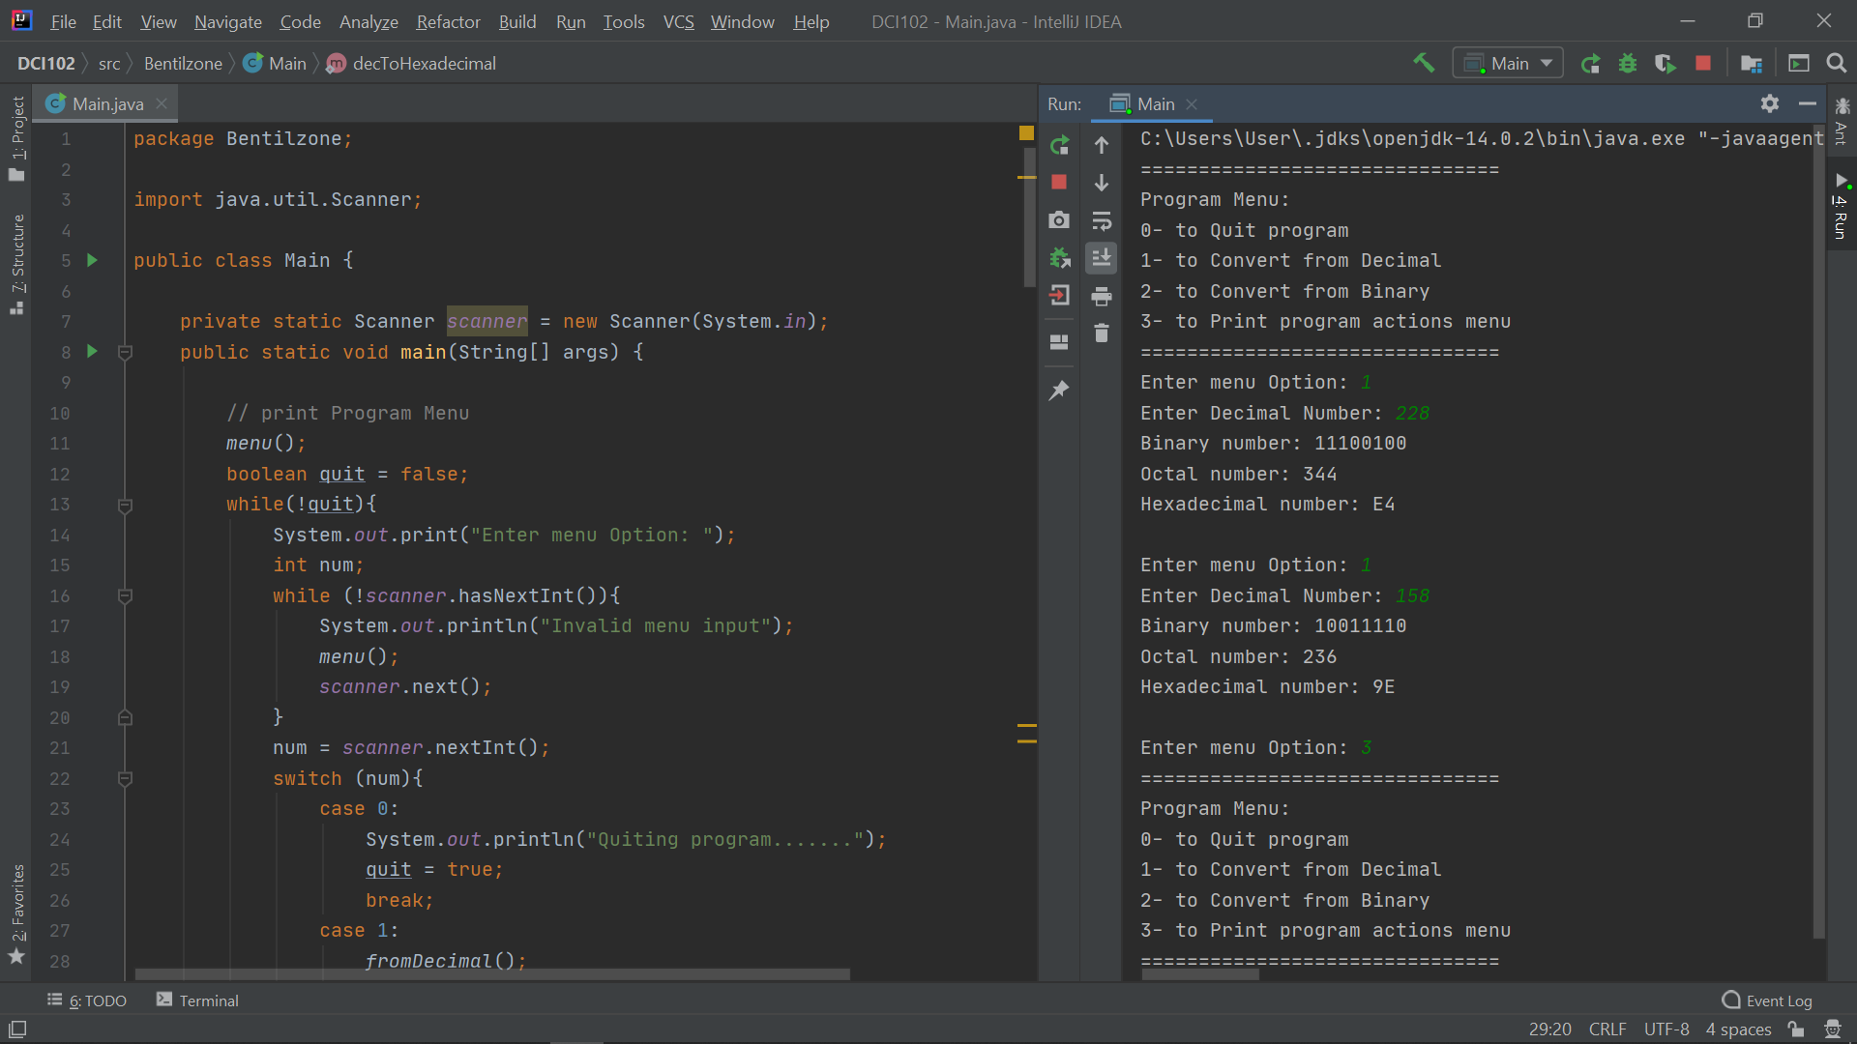The height and width of the screenshot is (1044, 1857).
Task: Click the line:column 29:20 indicator
Action: [x=1549, y=1029]
